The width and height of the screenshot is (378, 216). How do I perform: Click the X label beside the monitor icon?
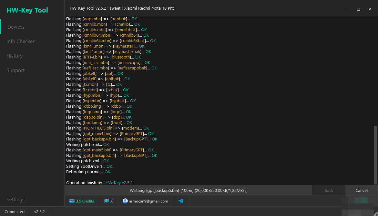tap(111, 201)
